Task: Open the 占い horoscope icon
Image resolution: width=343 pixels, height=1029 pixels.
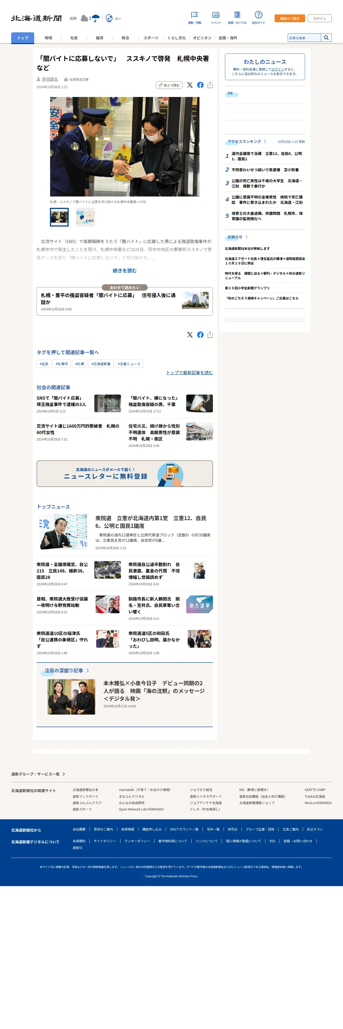Action: point(109,18)
